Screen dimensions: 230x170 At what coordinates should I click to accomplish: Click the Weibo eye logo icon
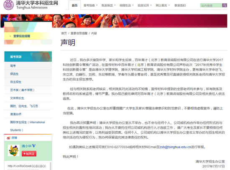[x=8, y=137]
